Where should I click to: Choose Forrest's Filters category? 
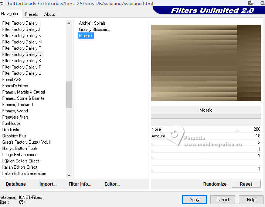(x=15, y=86)
